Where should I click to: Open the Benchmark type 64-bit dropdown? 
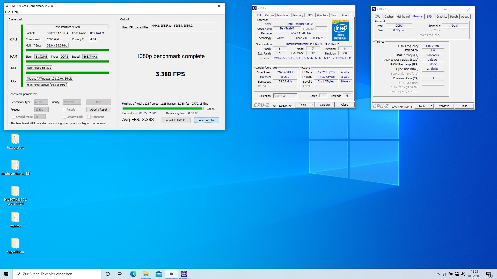(x=41, y=102)
